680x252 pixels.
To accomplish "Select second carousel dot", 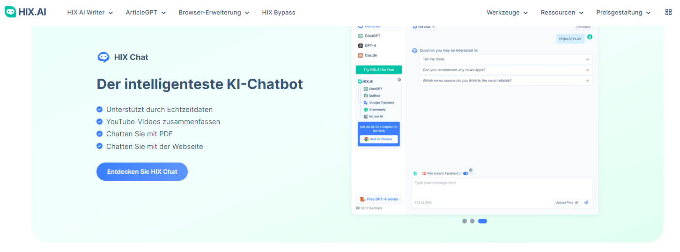I will click(472, 221).
